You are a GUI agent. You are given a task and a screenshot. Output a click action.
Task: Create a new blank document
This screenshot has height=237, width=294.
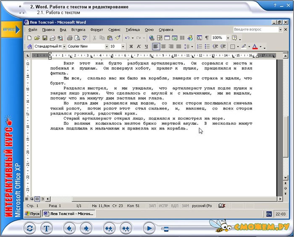(x=29, y=38)
